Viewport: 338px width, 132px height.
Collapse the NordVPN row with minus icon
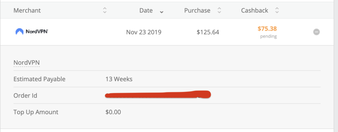(x=316, y=32)
